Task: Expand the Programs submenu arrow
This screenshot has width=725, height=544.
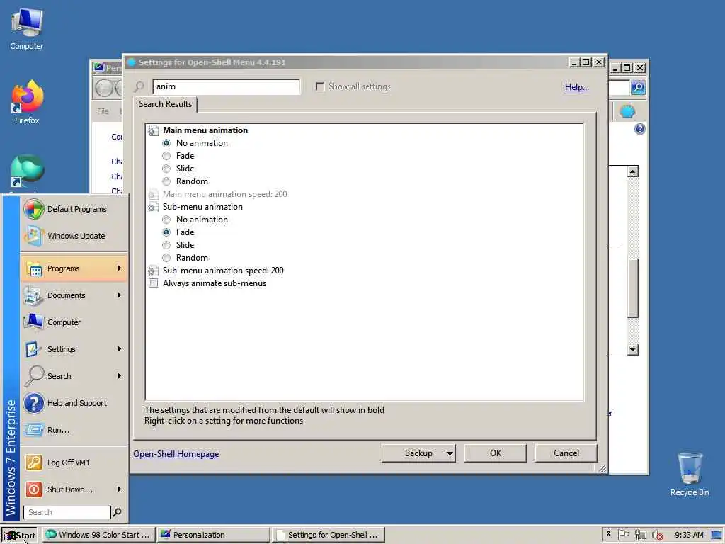Action: pos(119,268)
